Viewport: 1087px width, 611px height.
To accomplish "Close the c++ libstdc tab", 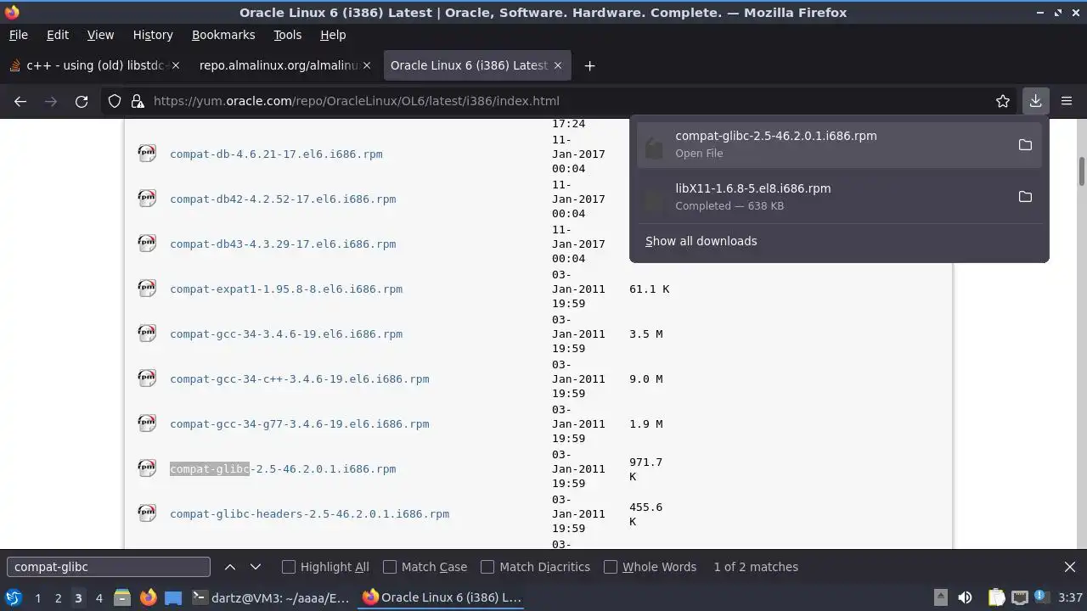I will point(176,65).
